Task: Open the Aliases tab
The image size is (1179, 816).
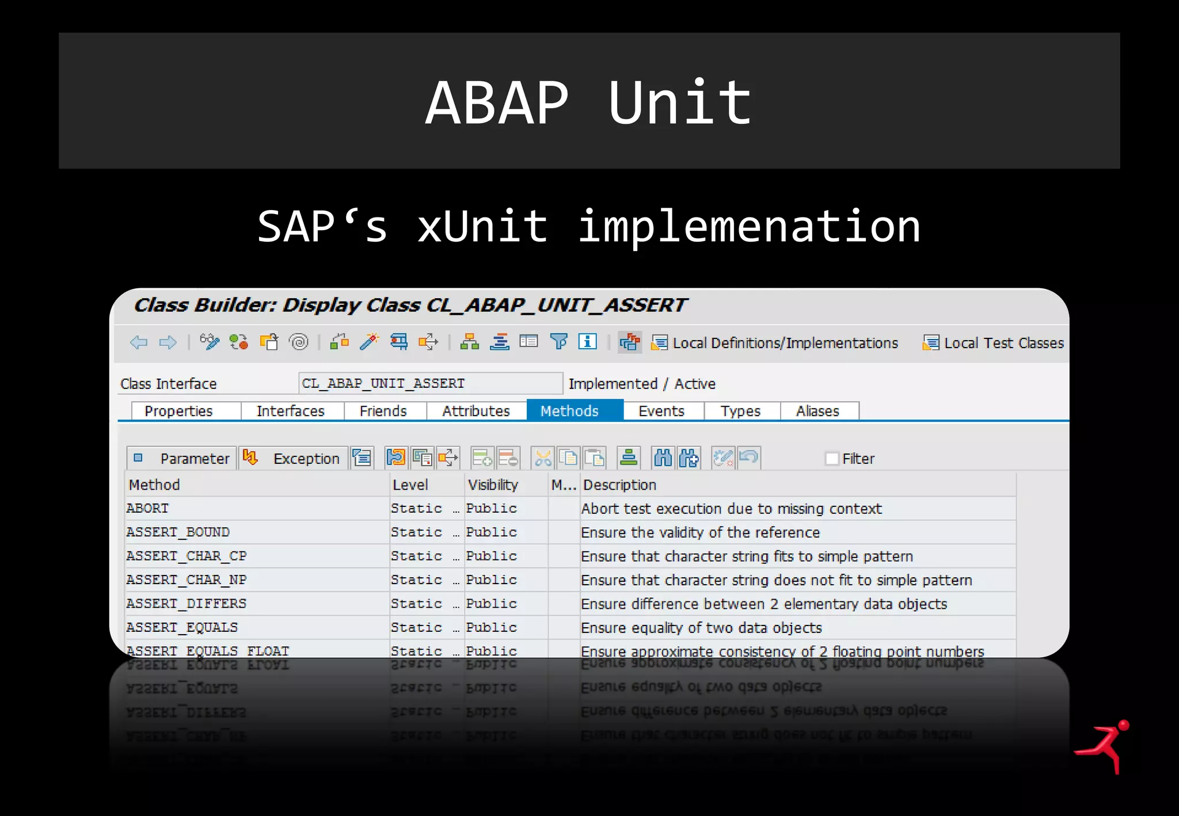Action: click(x=820, y=411)
